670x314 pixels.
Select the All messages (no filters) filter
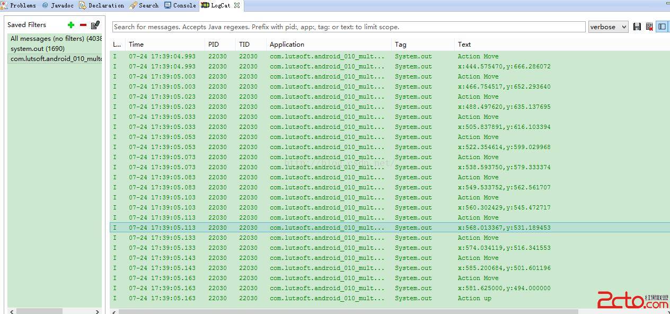pos(55,39)
